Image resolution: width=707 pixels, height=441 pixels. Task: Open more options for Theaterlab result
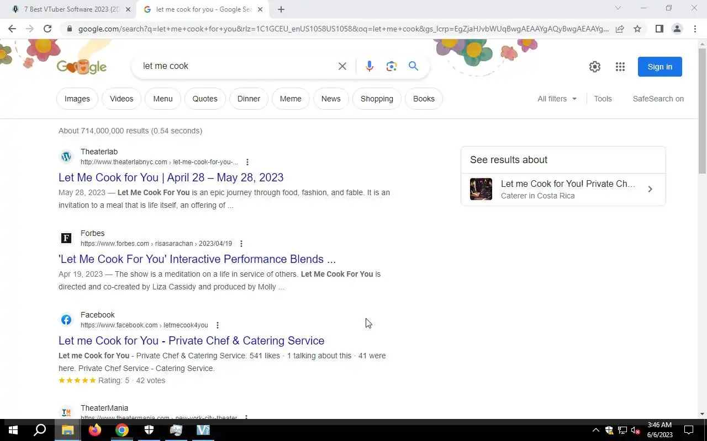coord(247,162)
